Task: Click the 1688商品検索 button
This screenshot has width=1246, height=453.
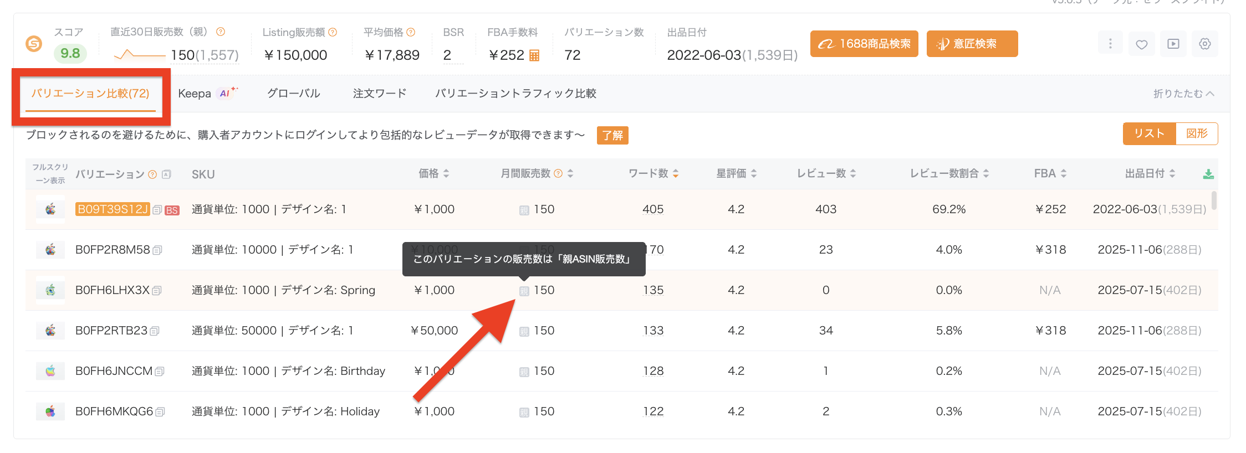Action: pyautogui.click(x=864, y=44)
